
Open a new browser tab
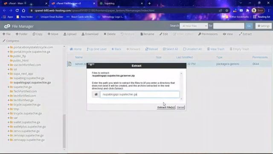point(149,3)
